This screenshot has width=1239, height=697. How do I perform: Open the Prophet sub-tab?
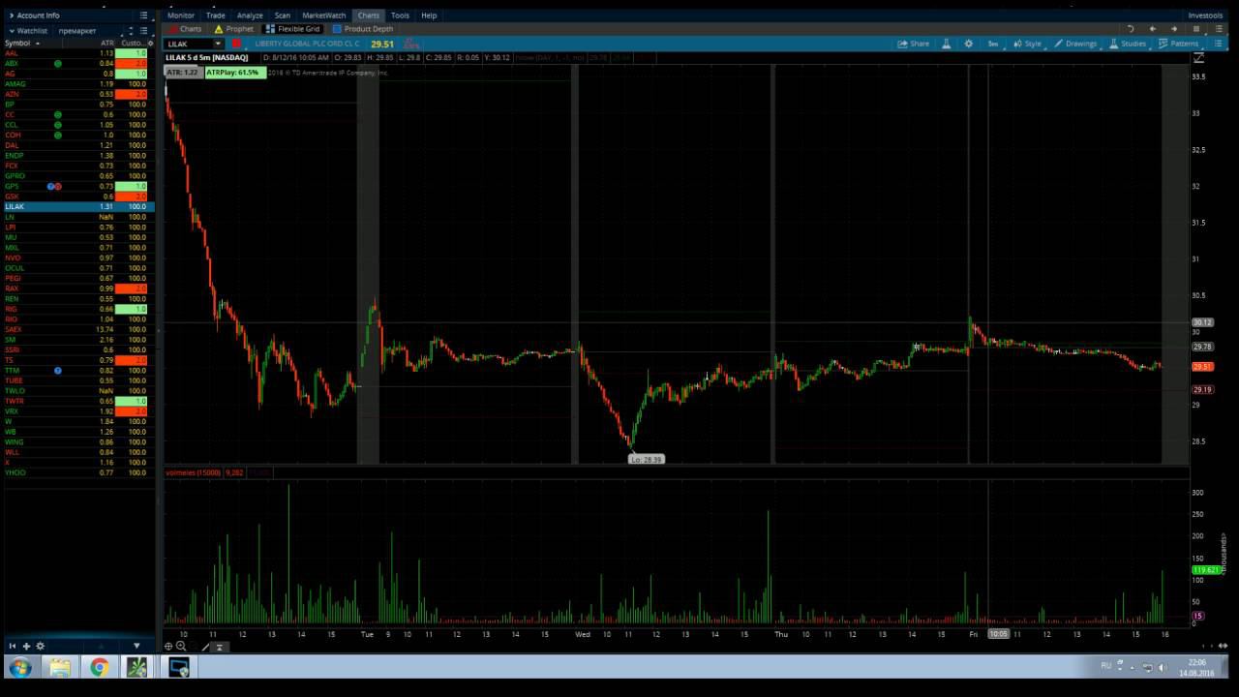[x=234, y=29]
